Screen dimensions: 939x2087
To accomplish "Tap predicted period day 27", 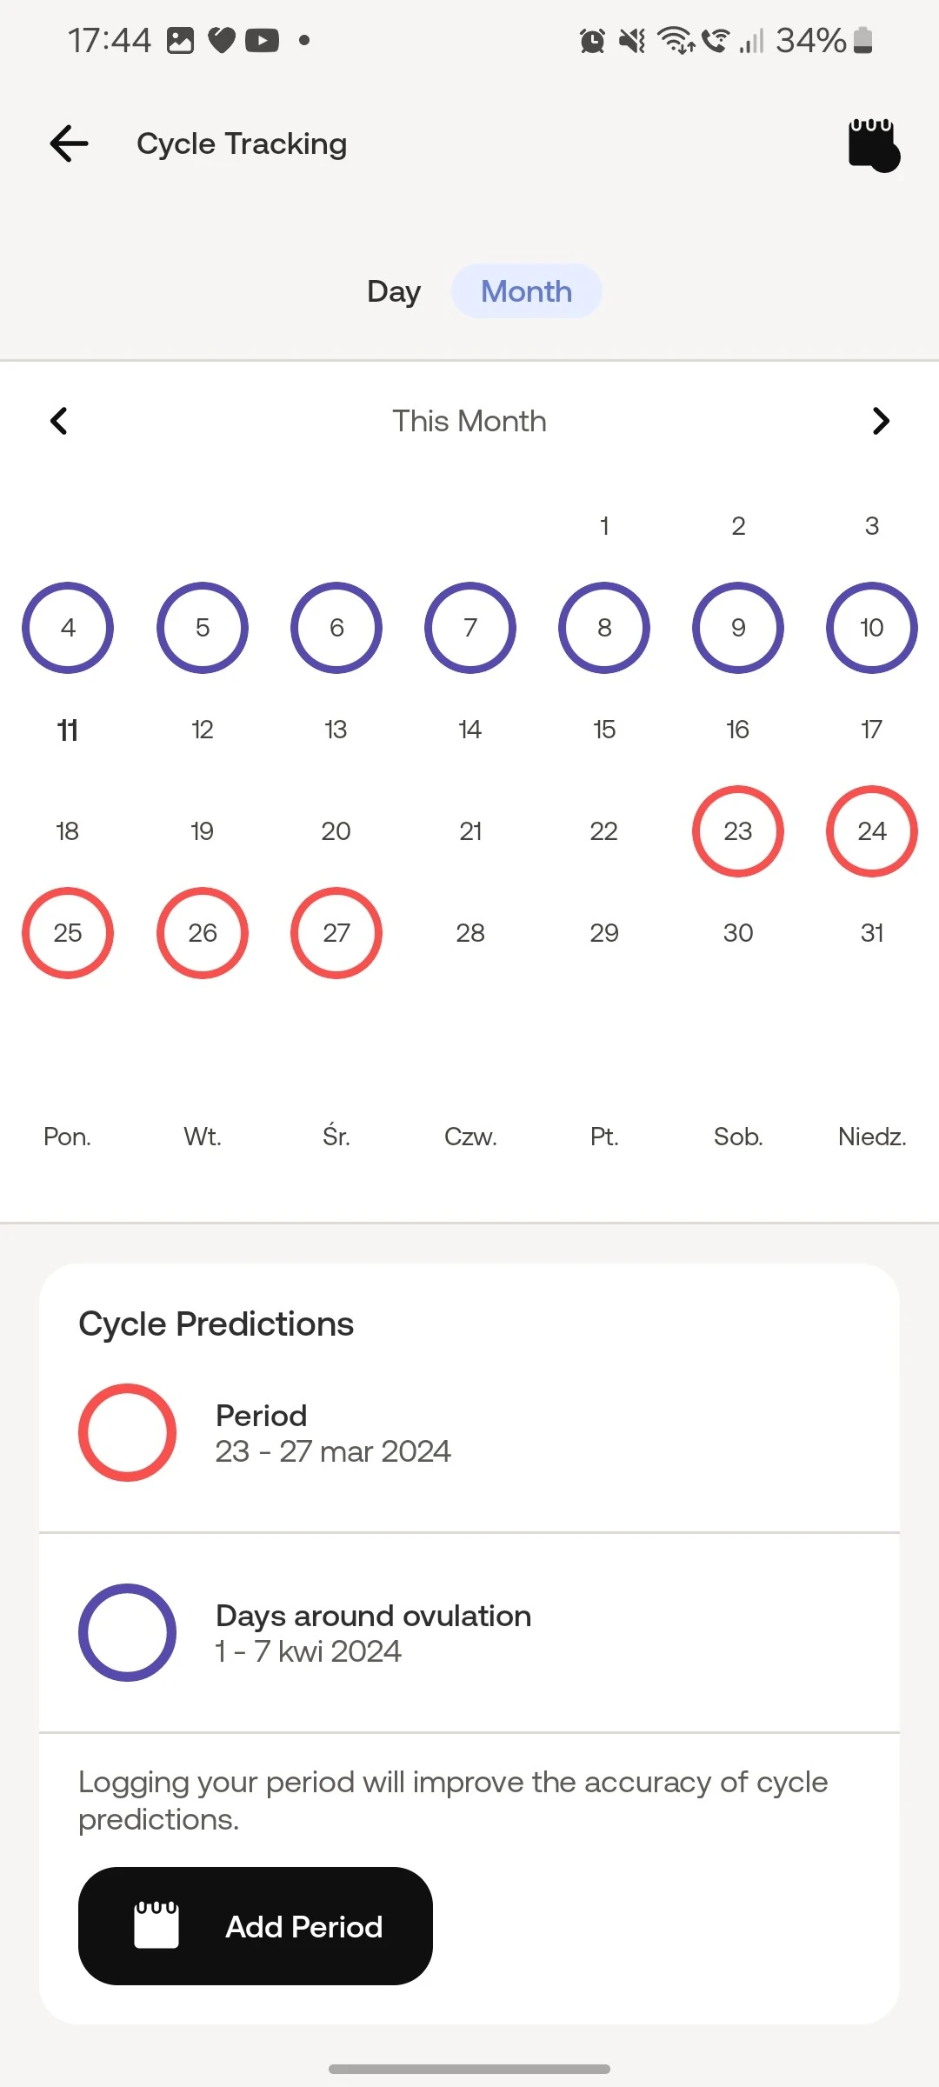I will [336, 933].
